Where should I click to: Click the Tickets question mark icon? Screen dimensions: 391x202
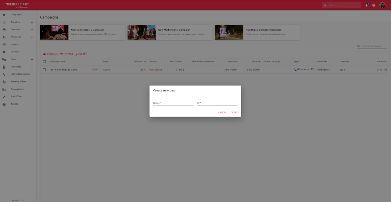click(x=4, y=104)
